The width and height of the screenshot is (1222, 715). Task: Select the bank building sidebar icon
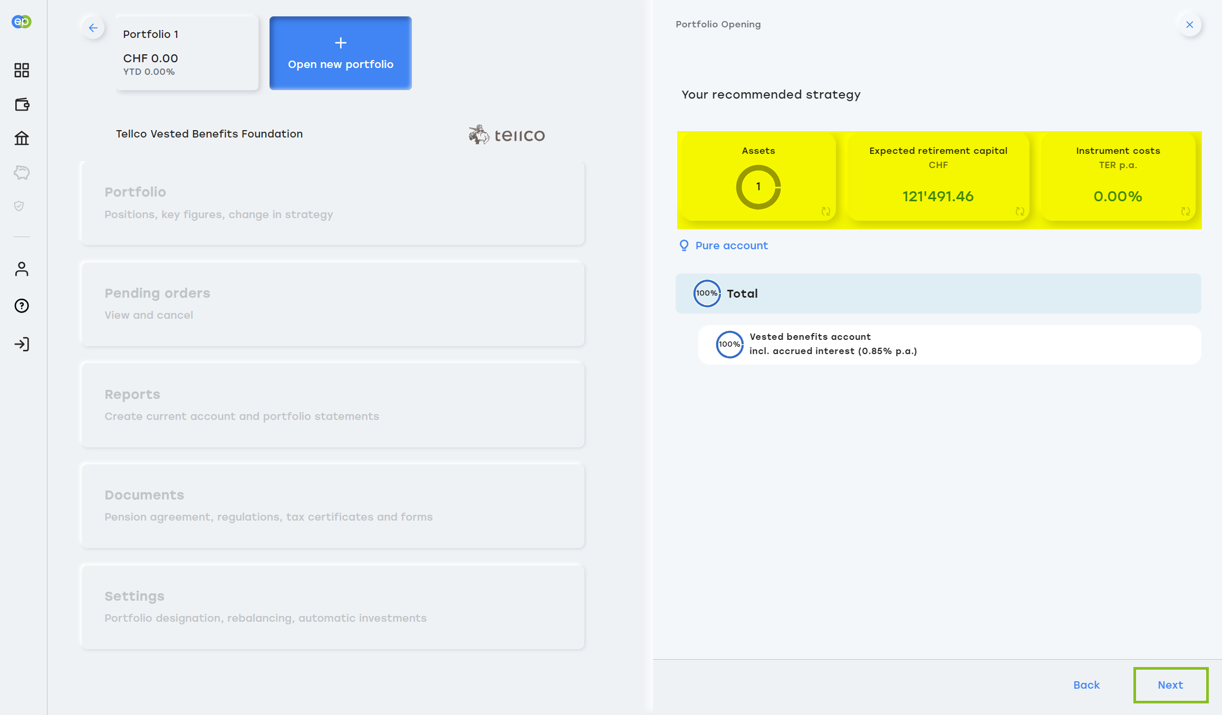coord(22,138)
